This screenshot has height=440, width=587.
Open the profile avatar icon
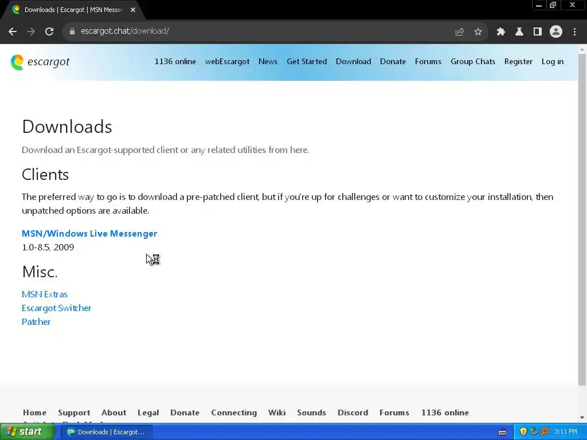(x=555, y=32)
